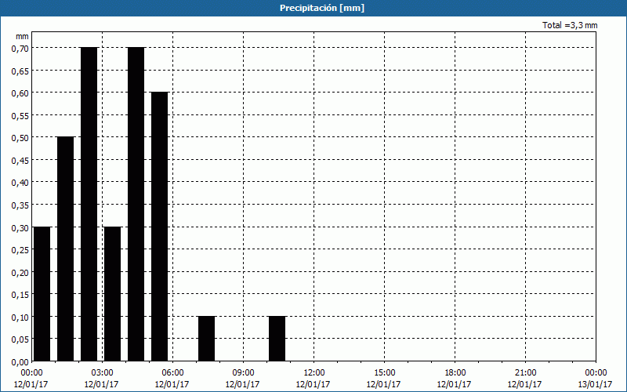This screenshot has width=627, height=392.
Task: Select the 0,60 mm precipitation bar
Action: pyautogui.click(x=160, y=227)
